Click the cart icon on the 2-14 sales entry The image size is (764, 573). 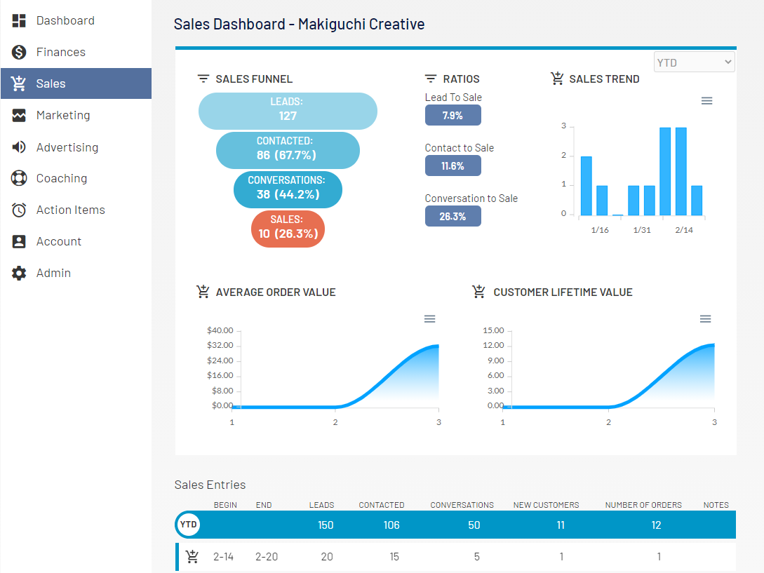click(x=191, y=556)
